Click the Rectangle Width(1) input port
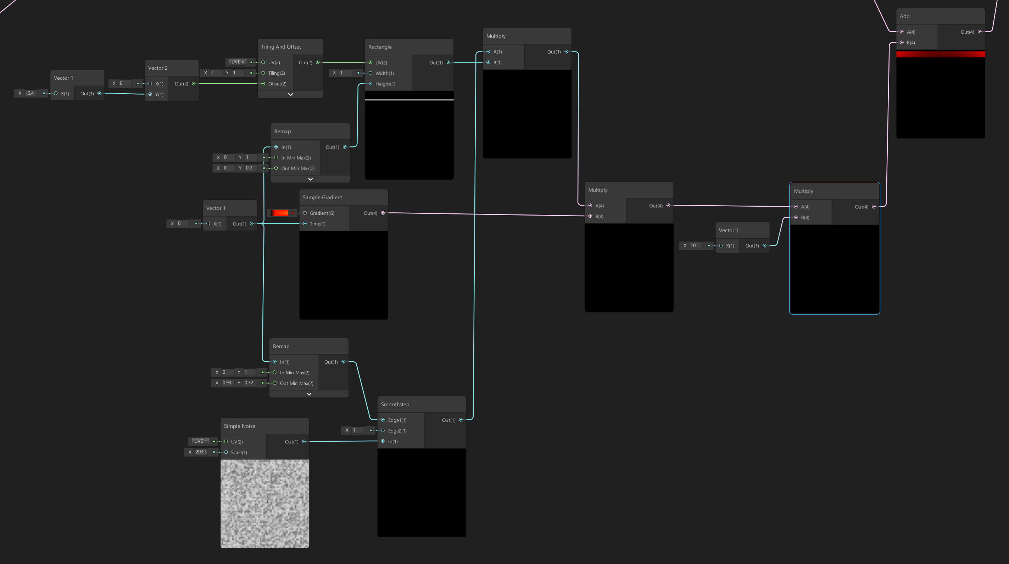The image size is (1009, 564). point(370,73)
